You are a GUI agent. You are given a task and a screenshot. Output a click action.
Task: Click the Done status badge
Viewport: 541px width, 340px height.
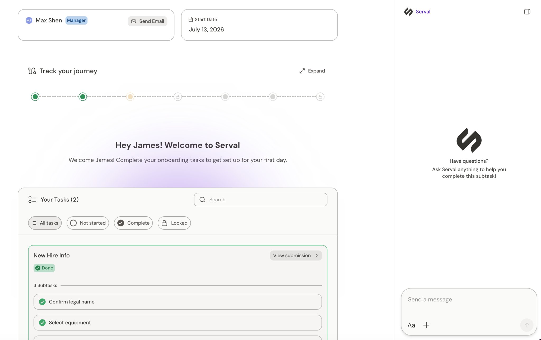(x=44, y=268)
